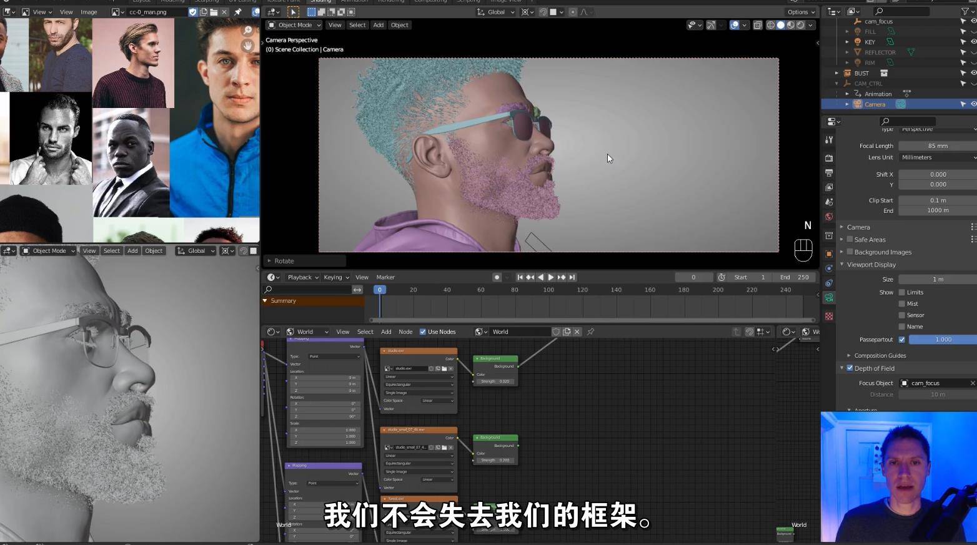Toggle X-ray view in 3D viewport header
This screenshot has width=977, height=545.
click(757, 25)
